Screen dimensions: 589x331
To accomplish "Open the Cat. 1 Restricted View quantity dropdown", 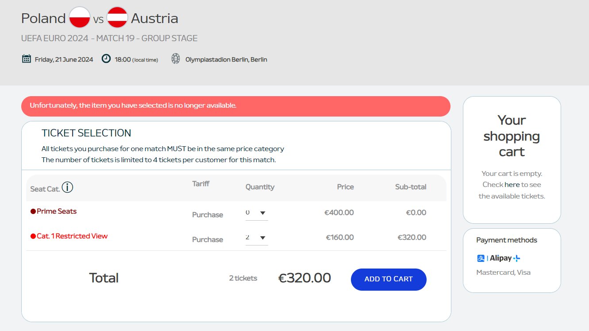I will (x=257, y=238).
